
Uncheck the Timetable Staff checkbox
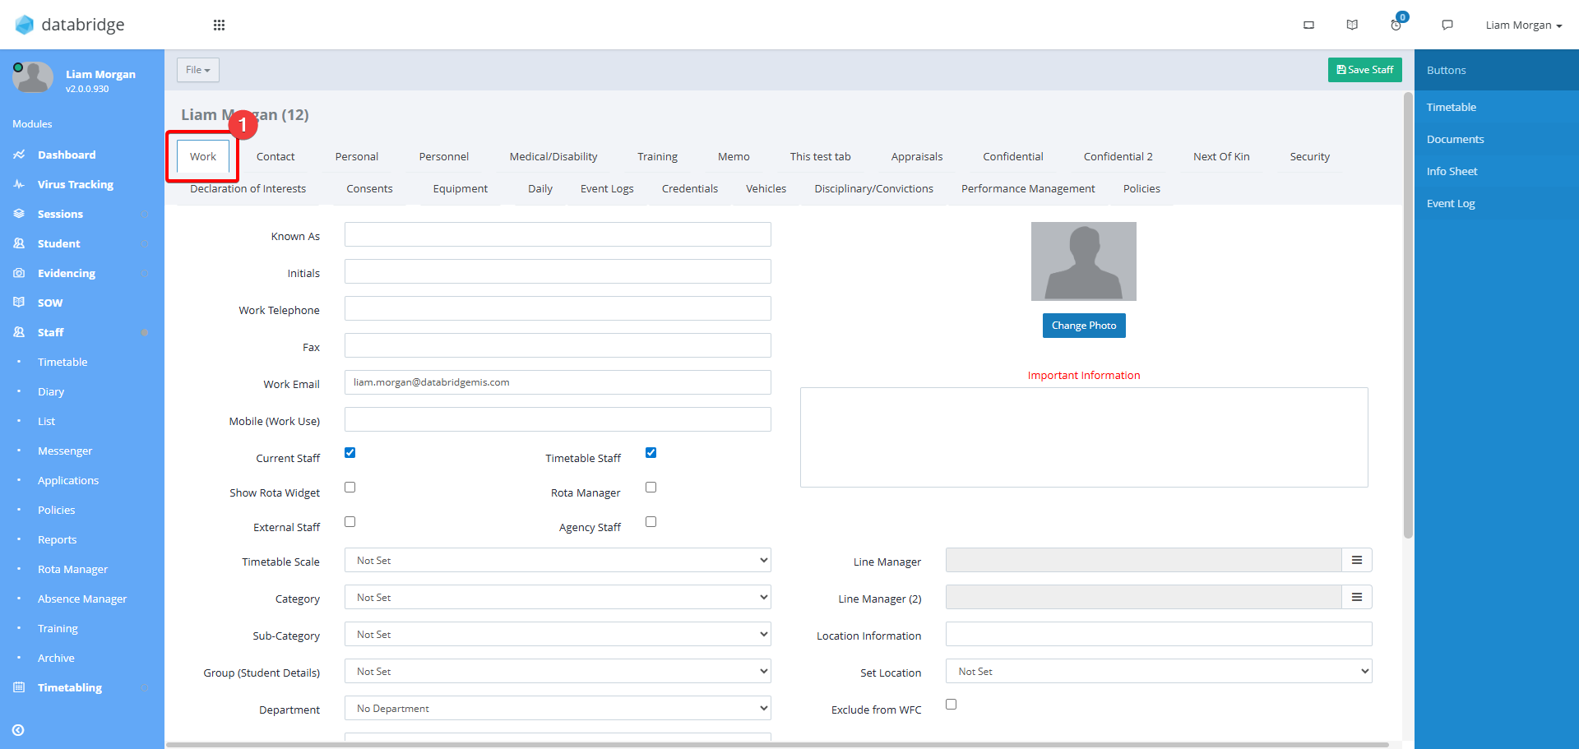(651, 453)
